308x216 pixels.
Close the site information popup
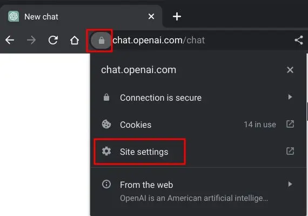coord(290,70)
